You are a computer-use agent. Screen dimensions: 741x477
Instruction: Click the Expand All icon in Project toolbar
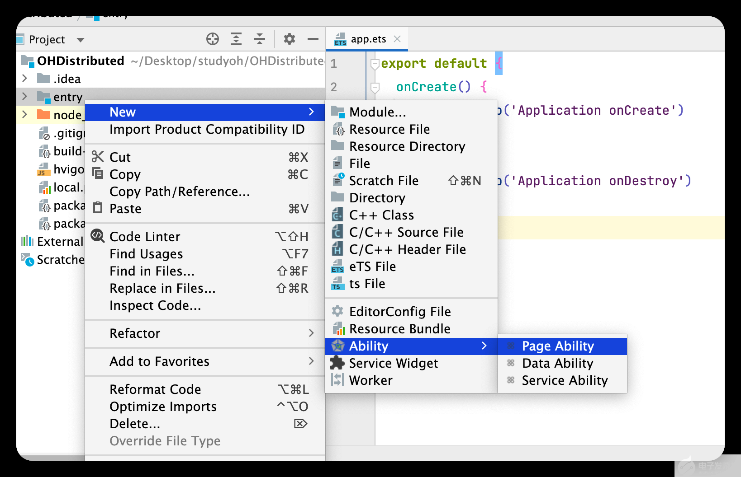tap(236, 39)
